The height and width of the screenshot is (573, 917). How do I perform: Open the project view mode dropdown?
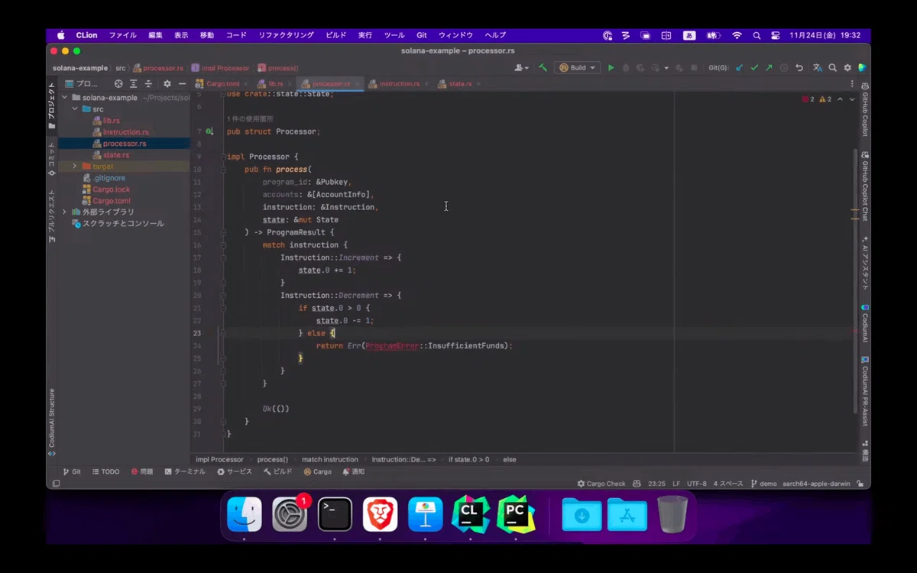[83, 84]
